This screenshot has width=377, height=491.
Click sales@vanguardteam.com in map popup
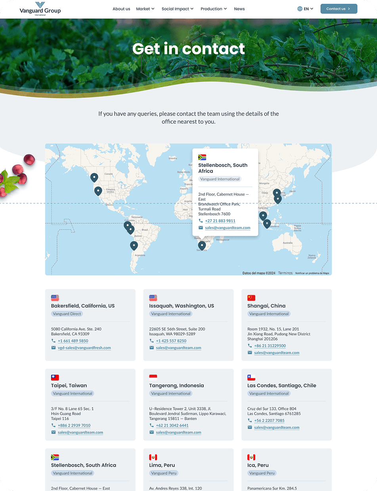(228, 228)
